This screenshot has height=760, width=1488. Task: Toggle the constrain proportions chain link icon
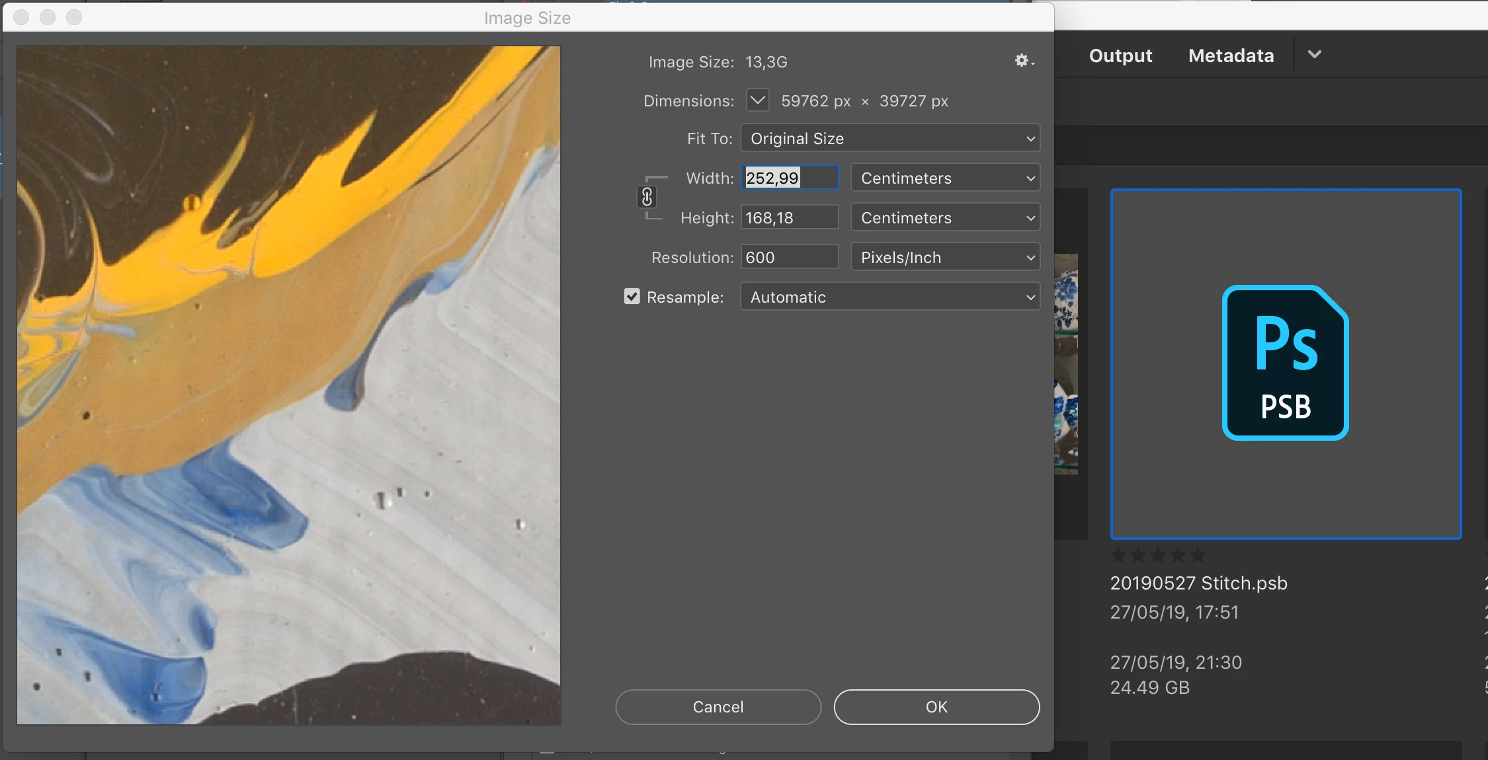click(x=647, y=197)
